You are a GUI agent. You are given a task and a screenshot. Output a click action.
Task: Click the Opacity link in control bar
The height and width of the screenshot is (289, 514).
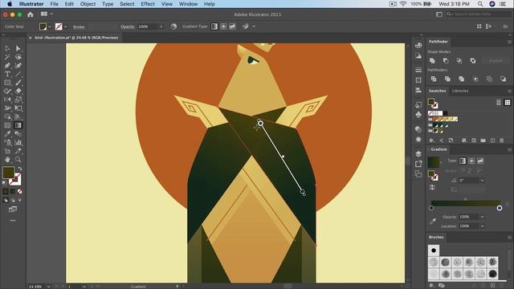(128, 26)
